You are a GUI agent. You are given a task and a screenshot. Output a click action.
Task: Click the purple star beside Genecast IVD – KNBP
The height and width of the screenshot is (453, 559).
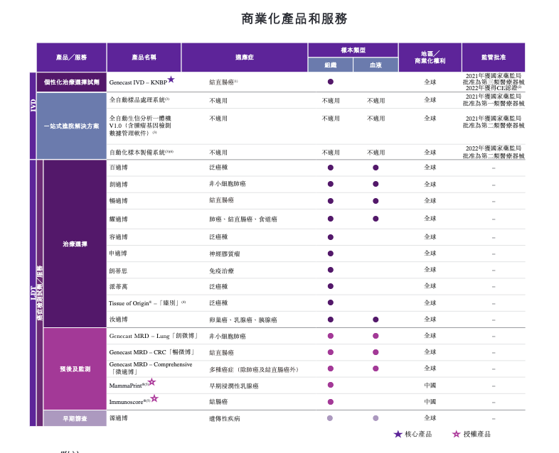coord(171,80)
